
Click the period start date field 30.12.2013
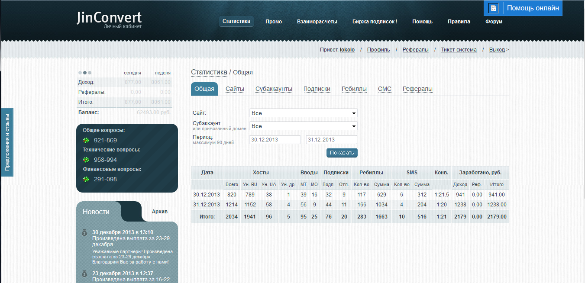[275, 140]
